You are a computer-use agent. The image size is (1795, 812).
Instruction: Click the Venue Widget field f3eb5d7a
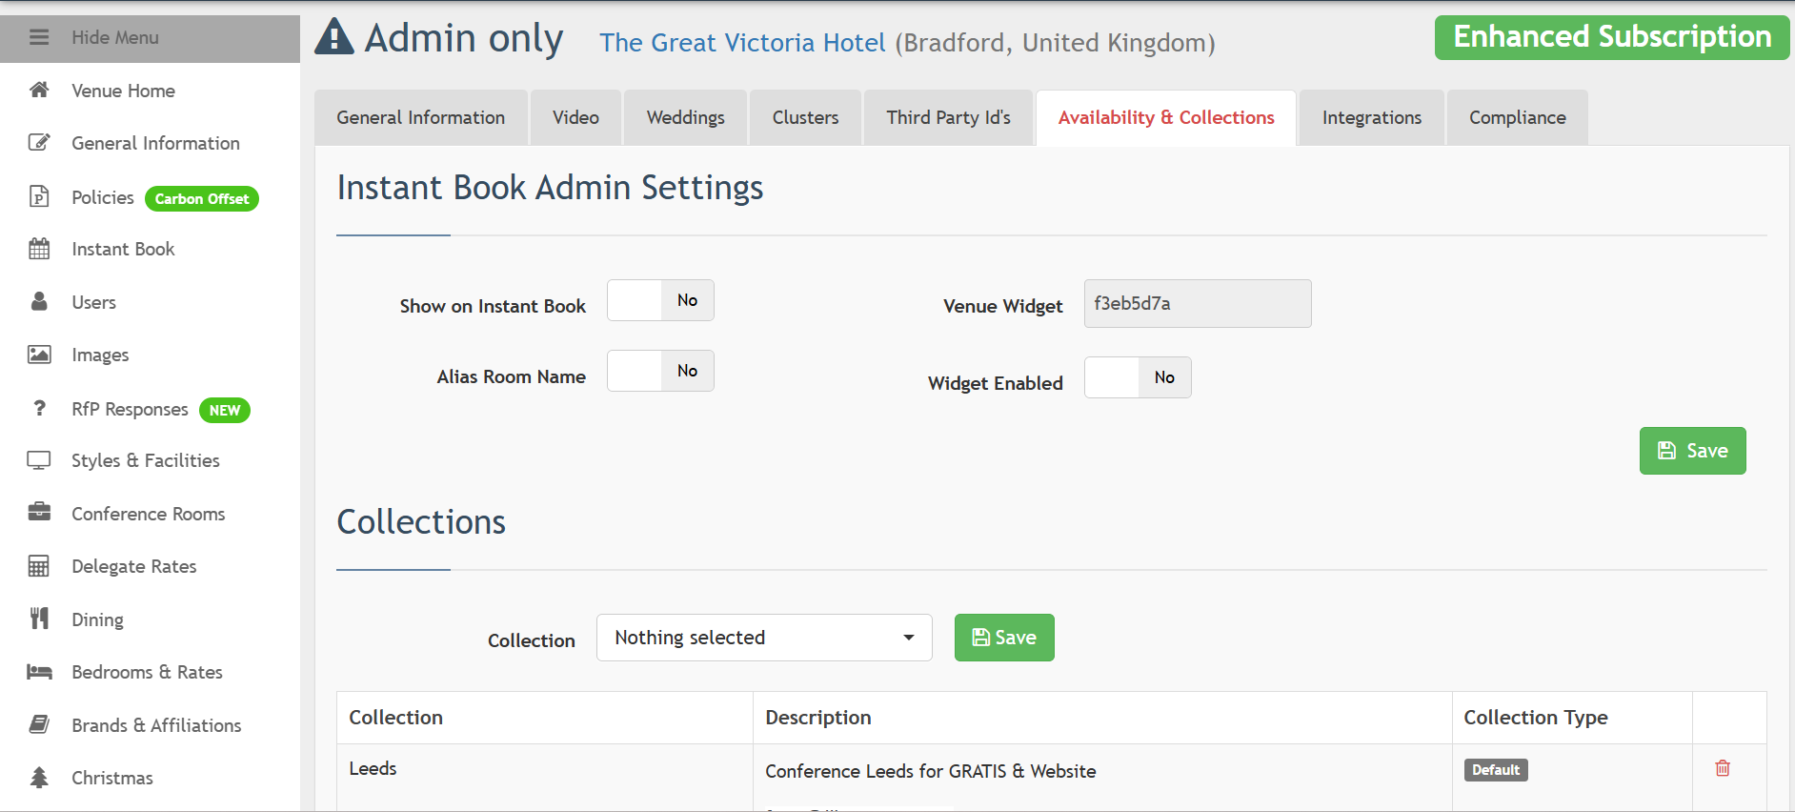click(1198, 303)
